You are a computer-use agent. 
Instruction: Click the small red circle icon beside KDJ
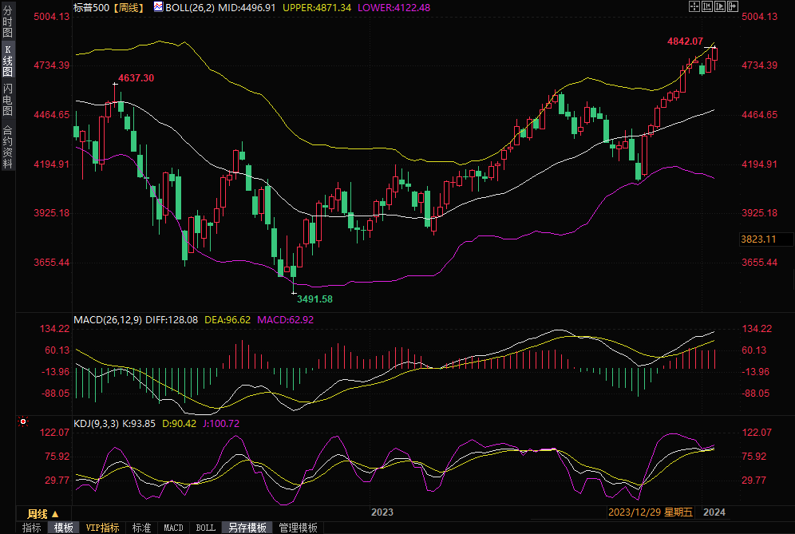[23, 421]
